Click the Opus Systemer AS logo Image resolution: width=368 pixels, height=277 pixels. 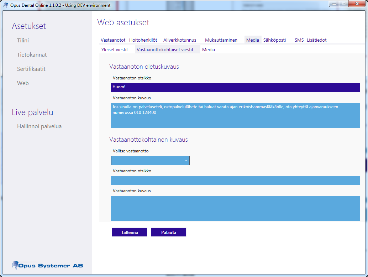47,265
